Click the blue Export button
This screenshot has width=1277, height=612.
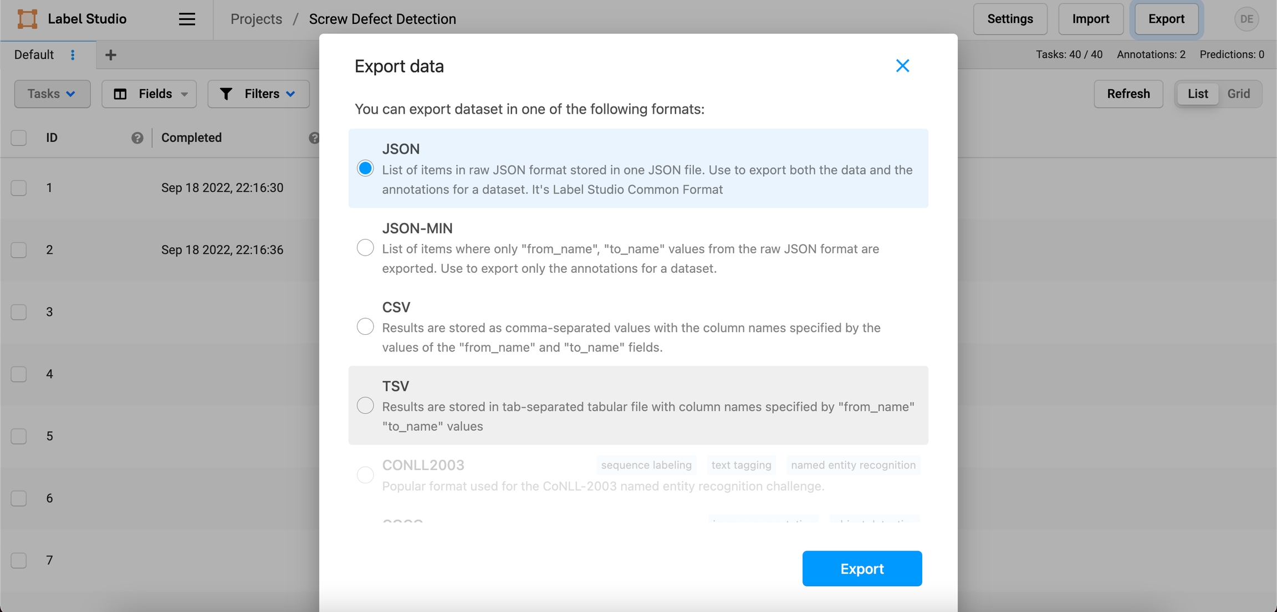pyautogui.click(x=862, y=568)
